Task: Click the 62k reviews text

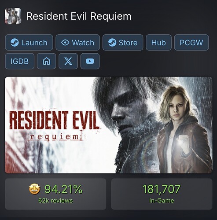Action: click(55, 201)
